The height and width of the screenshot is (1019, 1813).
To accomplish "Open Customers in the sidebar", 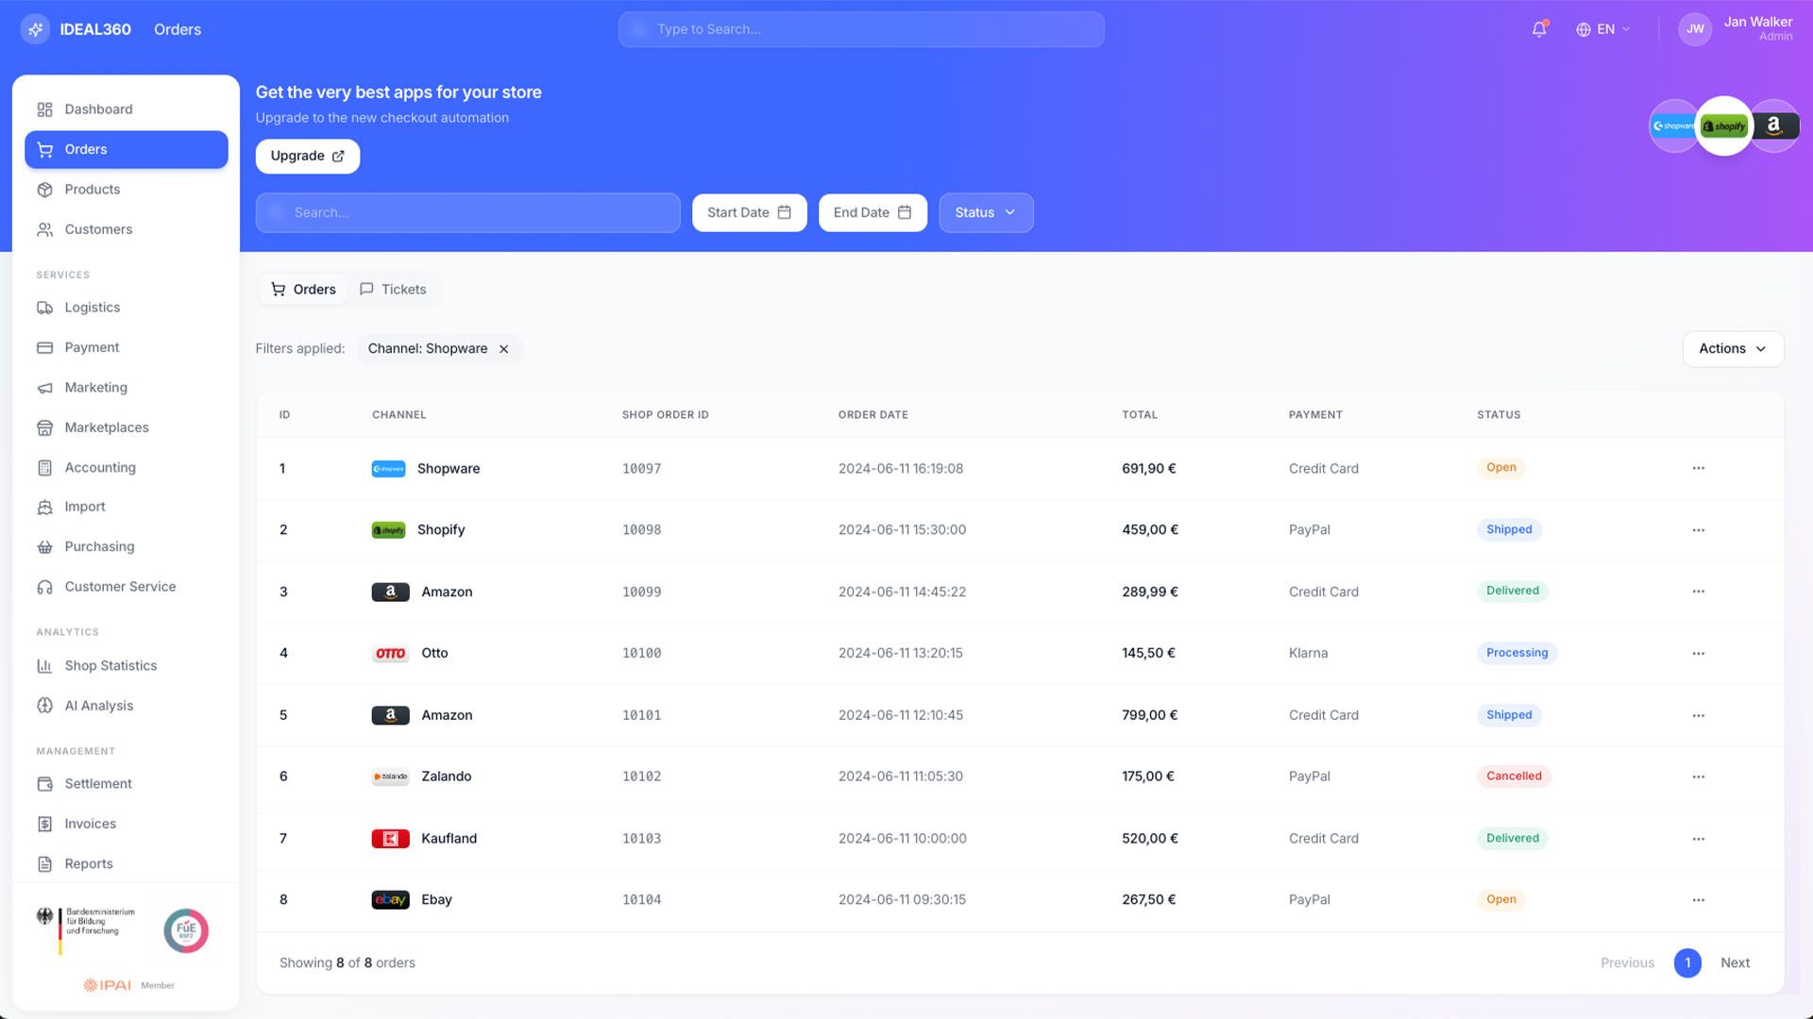I will (x=127, y=229).
